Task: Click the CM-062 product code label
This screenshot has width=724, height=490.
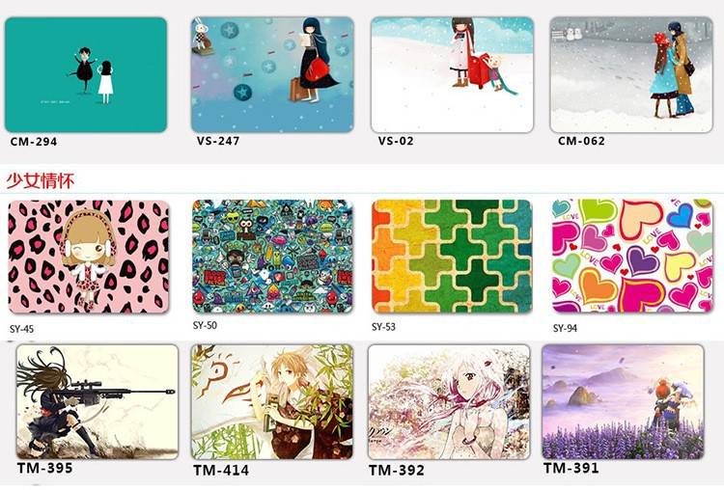Action: [581, 141]
